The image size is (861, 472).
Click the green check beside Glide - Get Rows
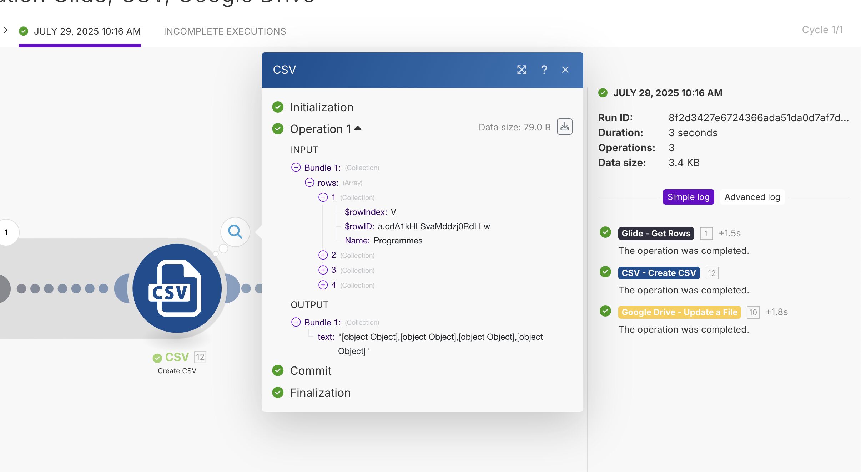tap(605, 232)
